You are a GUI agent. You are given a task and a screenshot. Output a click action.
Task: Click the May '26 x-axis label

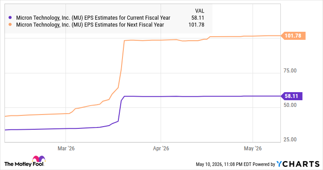coord(253,149)
